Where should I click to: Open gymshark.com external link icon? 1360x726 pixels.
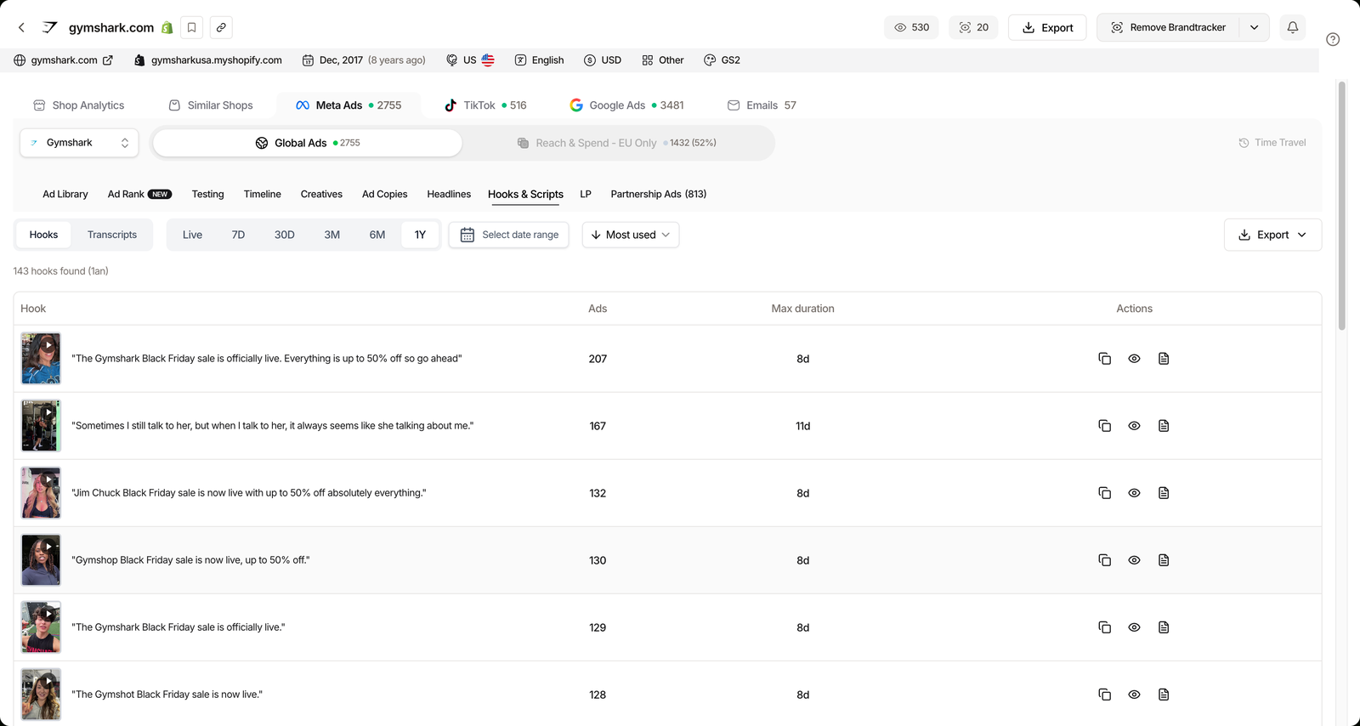point(108,60)
